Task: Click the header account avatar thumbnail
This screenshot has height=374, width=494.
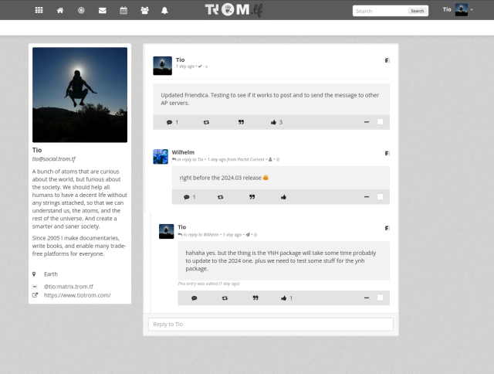Action: [462, 10]
